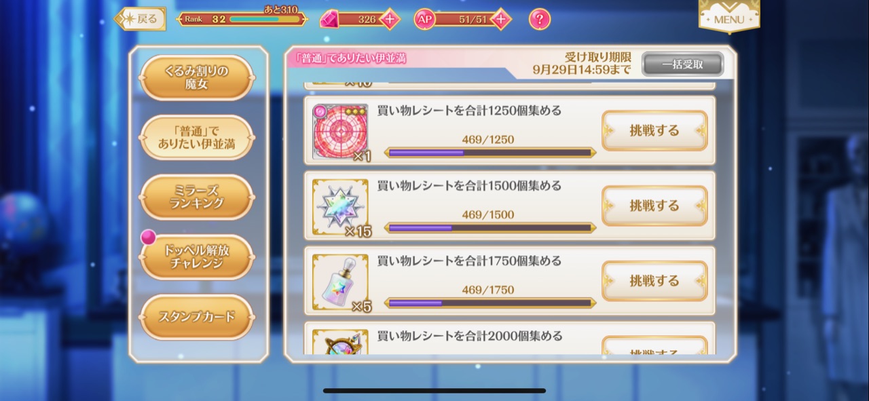Tap the round AP icon
Viewport: 869px width, 401px height.
[x=425, y=19]
